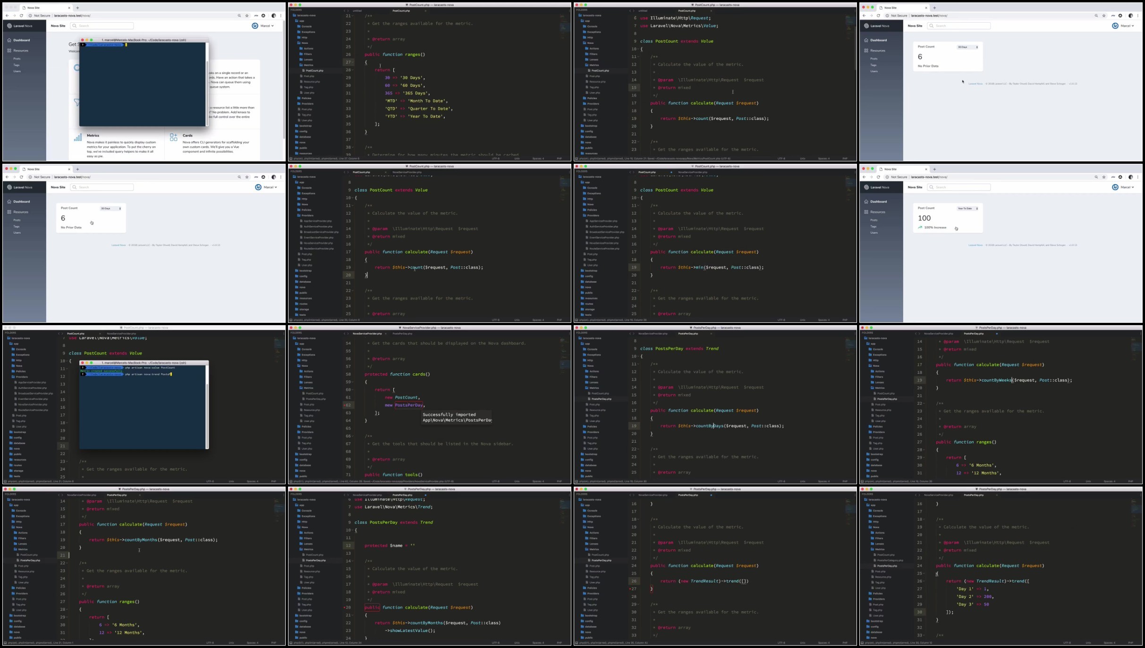
Task: Click PHP syntax status entry in cards() editor
Action: [560, 481]
